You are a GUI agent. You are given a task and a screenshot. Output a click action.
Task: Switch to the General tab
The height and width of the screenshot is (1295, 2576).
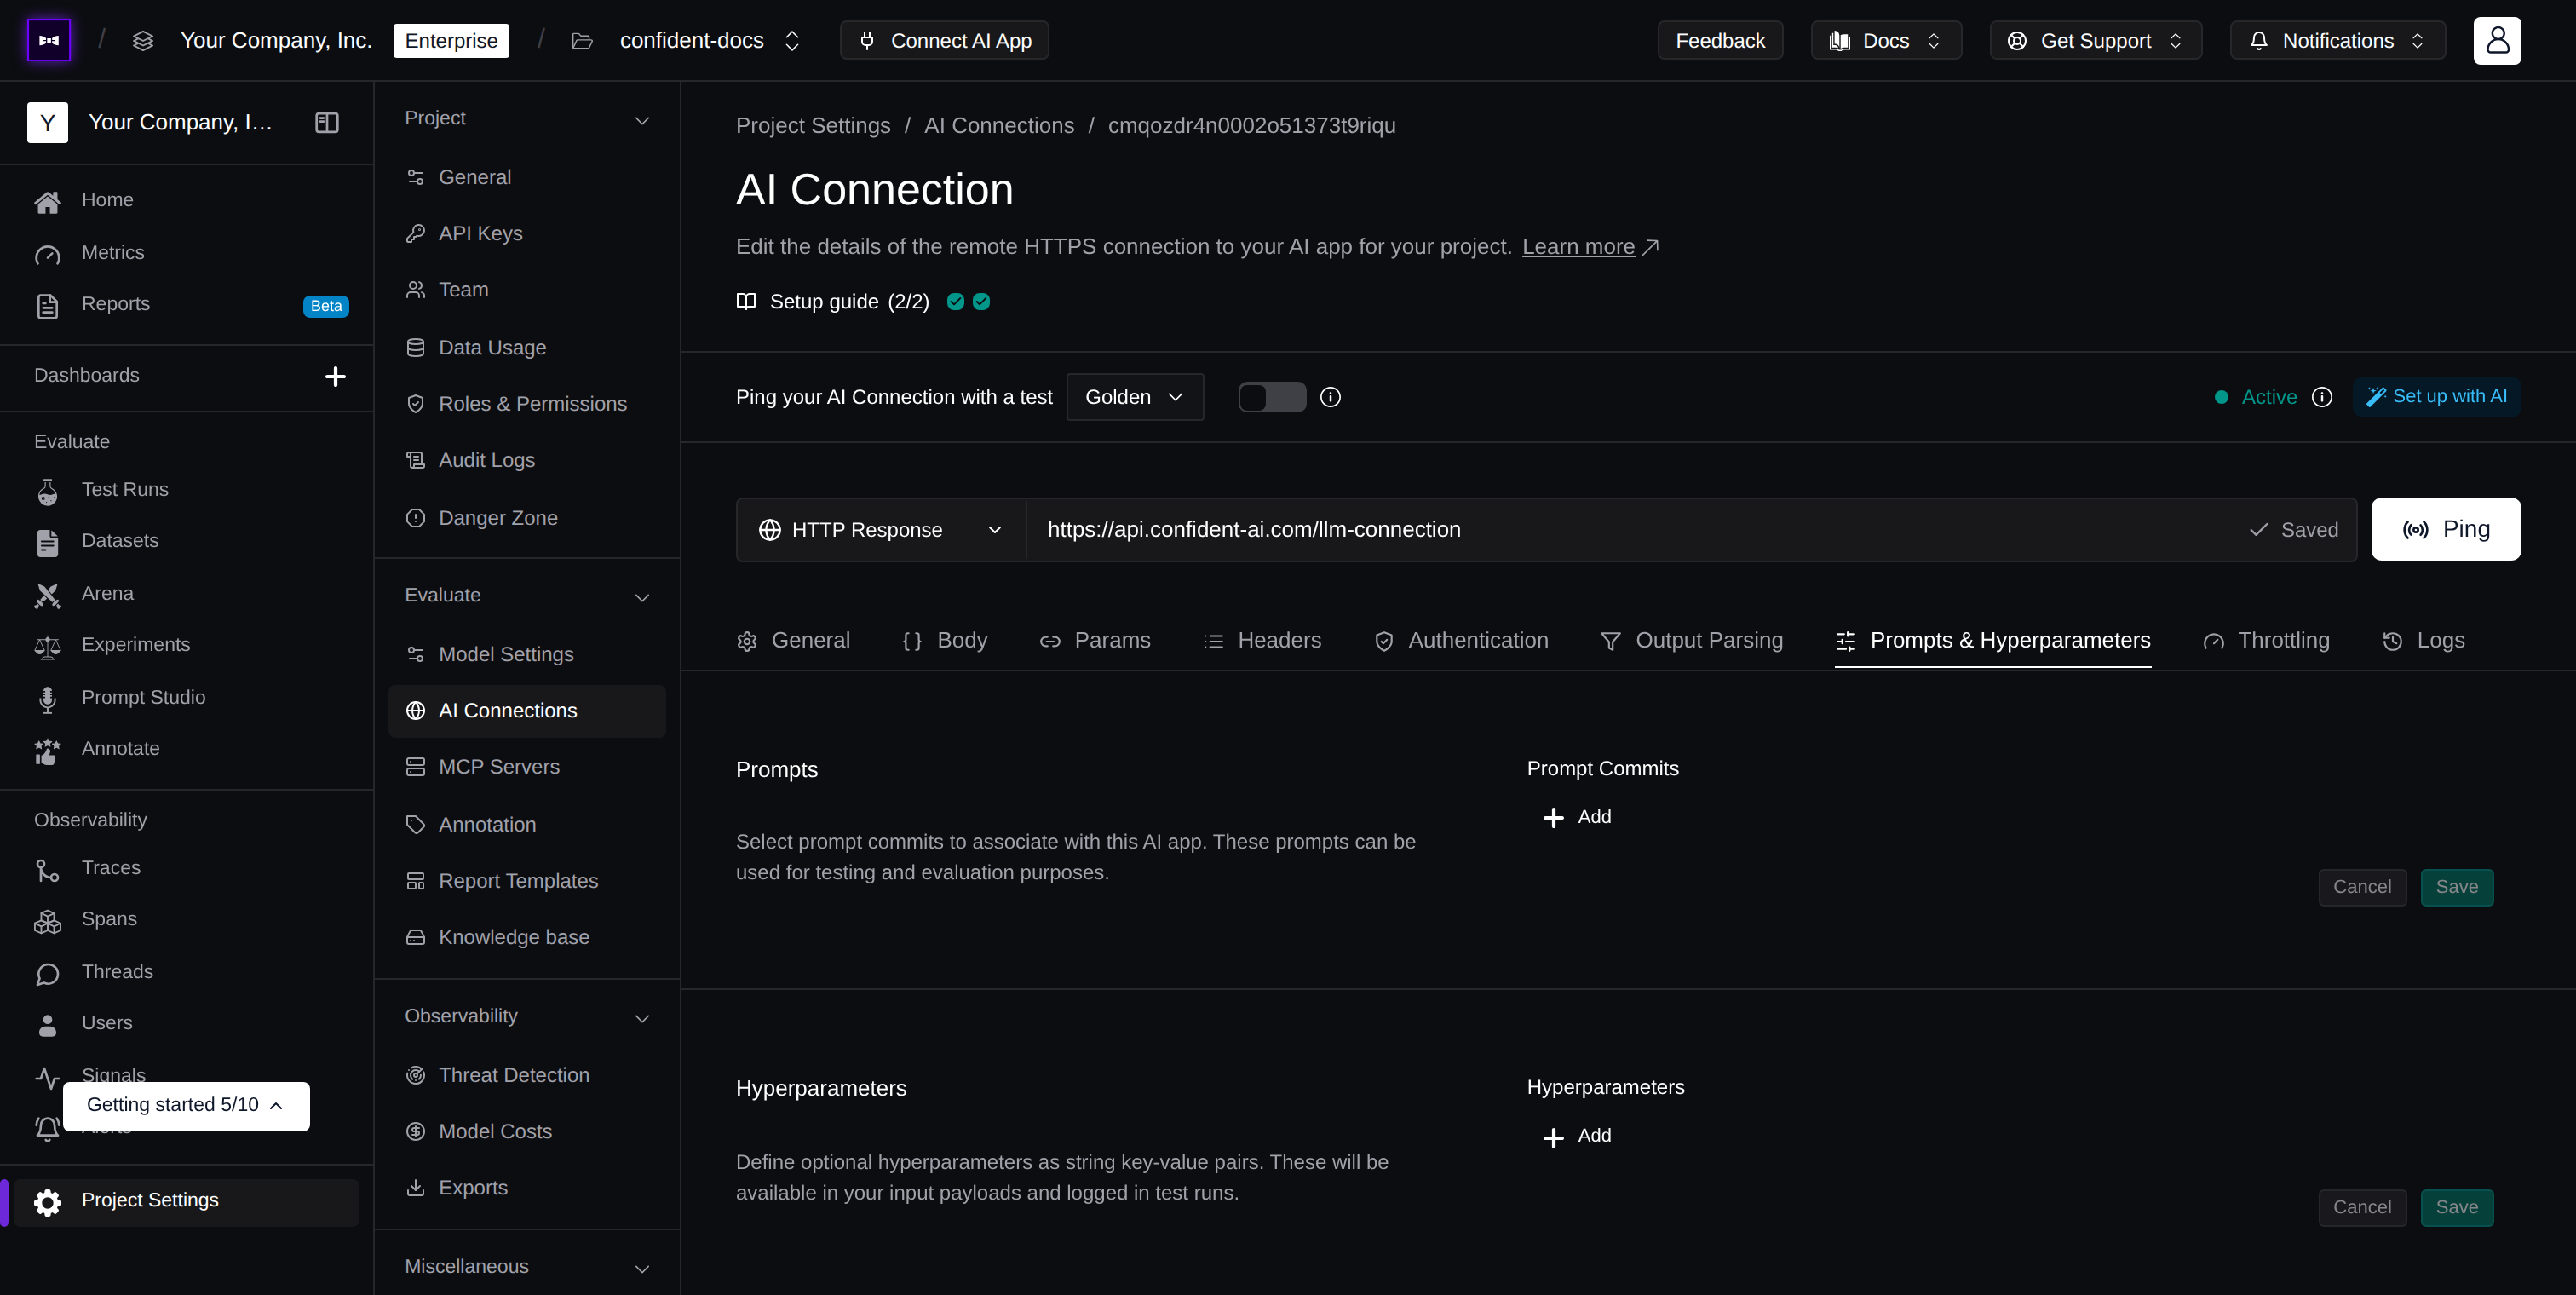click(x=793, y=641)
